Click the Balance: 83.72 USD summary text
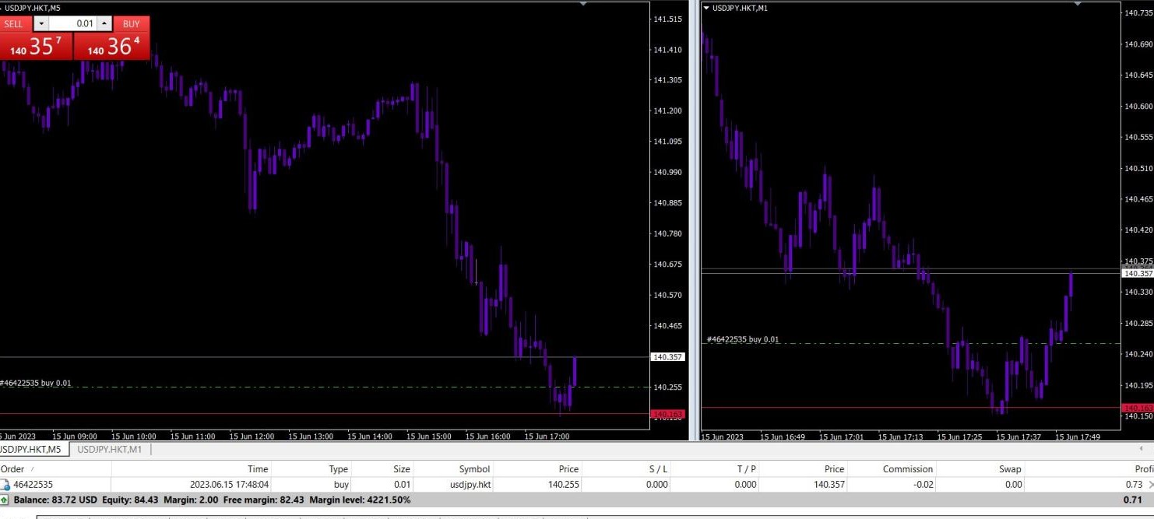The width and height of the screenshot is (1154, 519). tap(55, 500)
